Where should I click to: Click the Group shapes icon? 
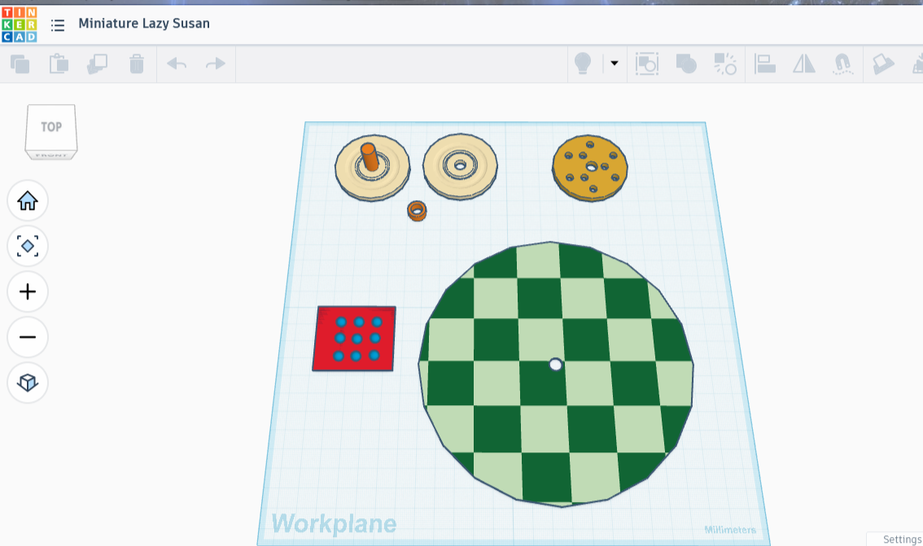[686, 63]
